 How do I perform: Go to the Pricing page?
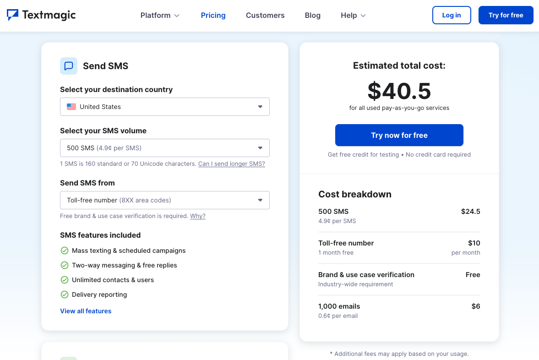pos(213,15)
